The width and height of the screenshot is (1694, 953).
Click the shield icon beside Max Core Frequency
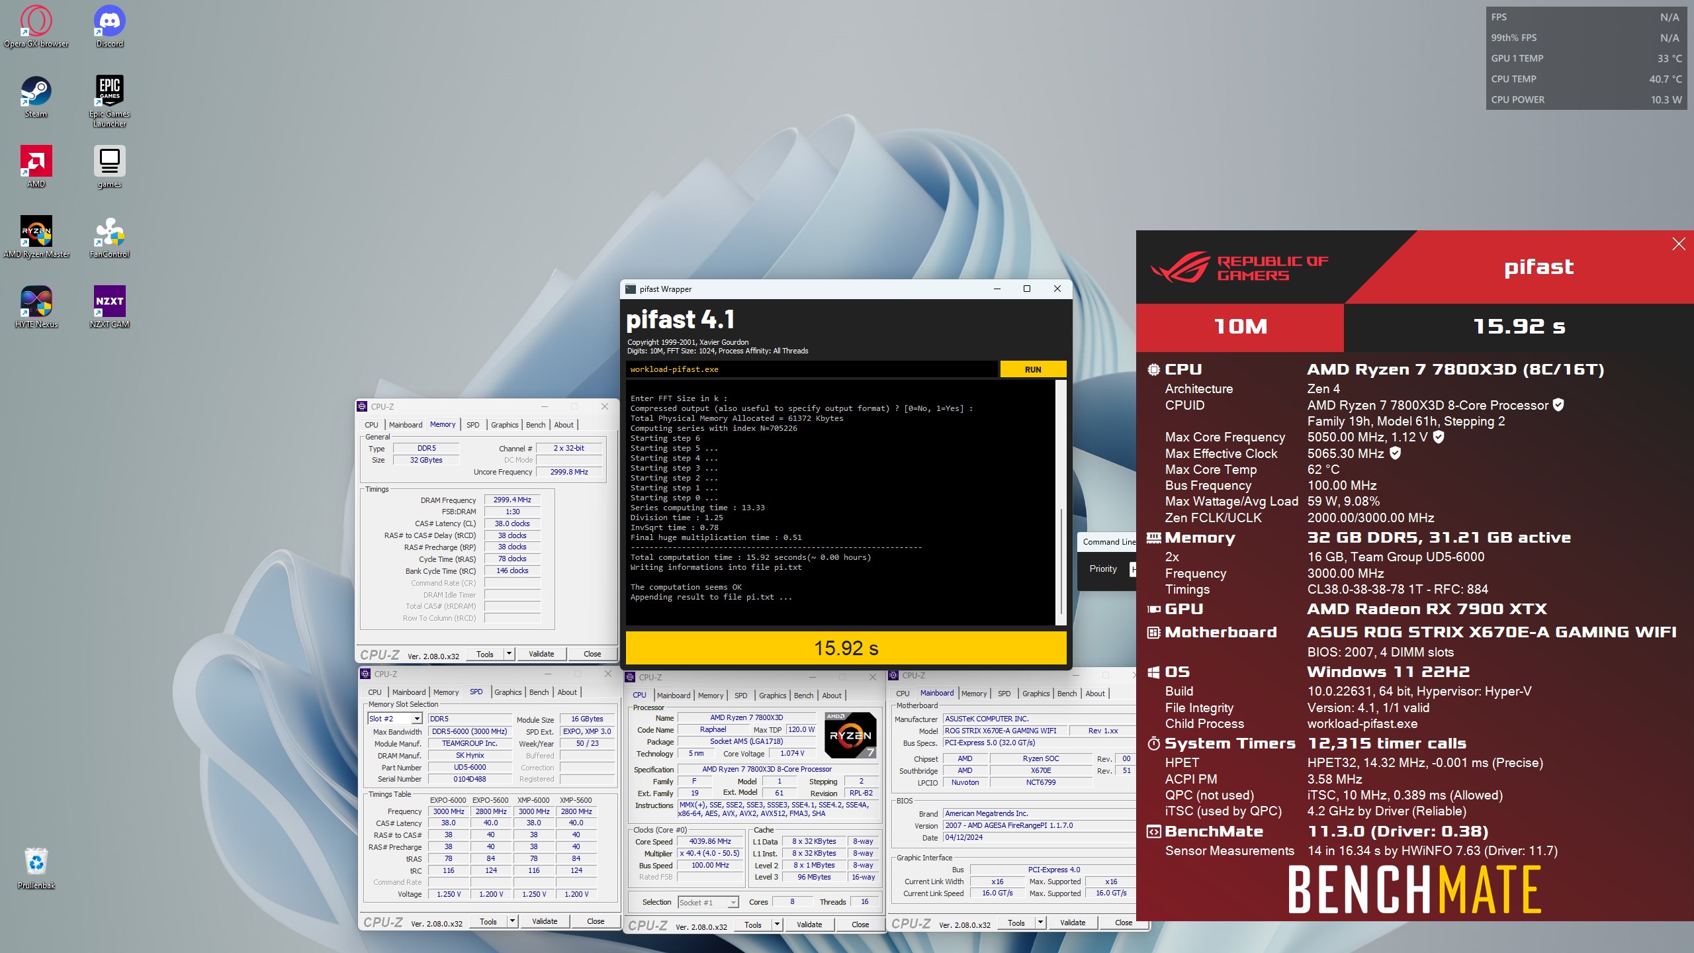1439,437
